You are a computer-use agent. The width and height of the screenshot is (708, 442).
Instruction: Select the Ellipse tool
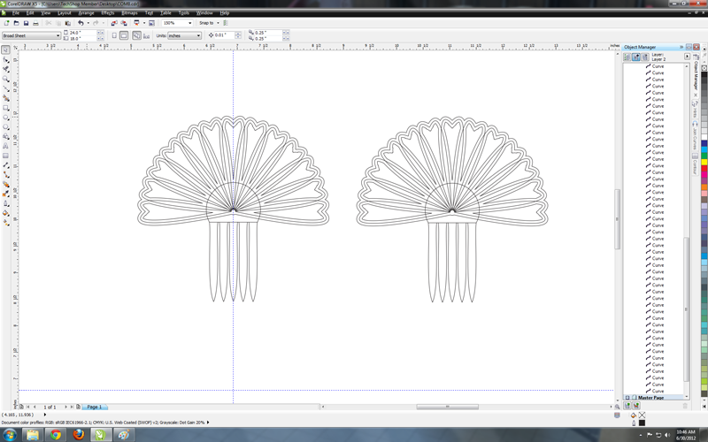click(x=6, y=118)
